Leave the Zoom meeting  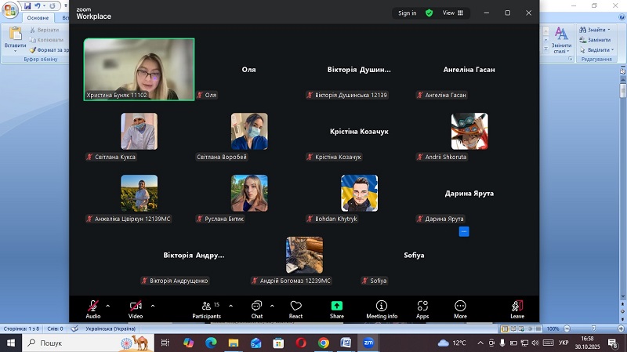517,309
